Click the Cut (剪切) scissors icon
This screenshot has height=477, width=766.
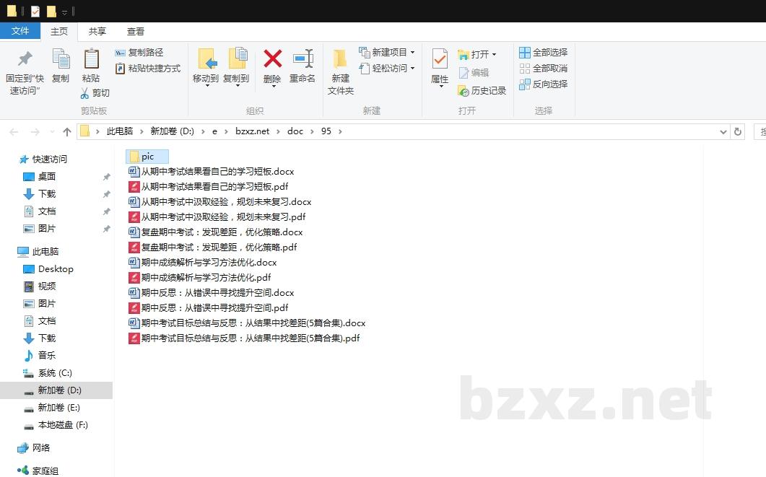[84, 93]
